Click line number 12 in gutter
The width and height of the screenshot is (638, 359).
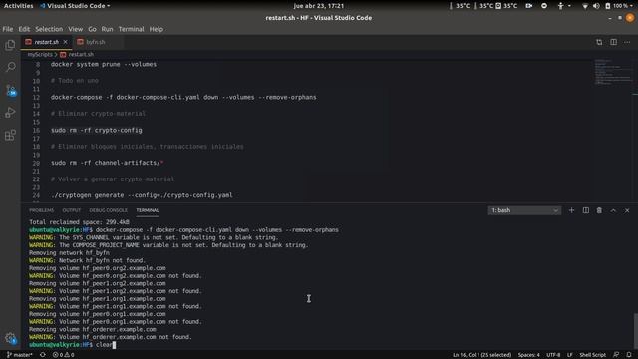[36, 97]
